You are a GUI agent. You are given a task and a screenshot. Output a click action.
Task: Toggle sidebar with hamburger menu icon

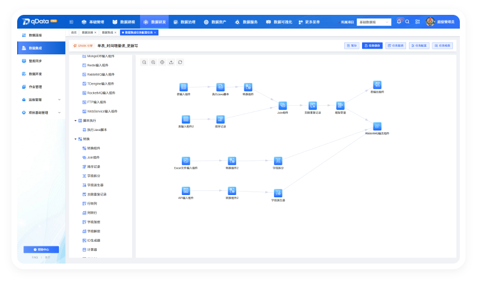point(71,22)
